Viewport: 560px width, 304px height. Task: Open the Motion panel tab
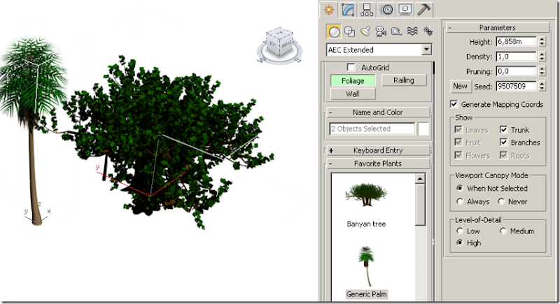point(386,10)
